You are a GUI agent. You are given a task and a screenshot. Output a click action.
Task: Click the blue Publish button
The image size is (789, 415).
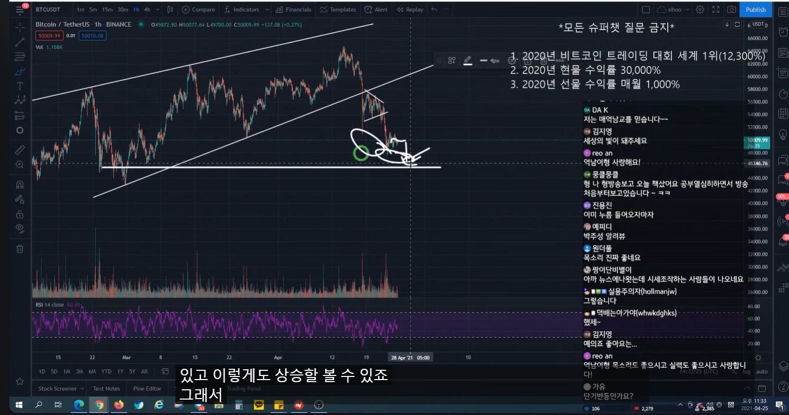pos(756,9)
